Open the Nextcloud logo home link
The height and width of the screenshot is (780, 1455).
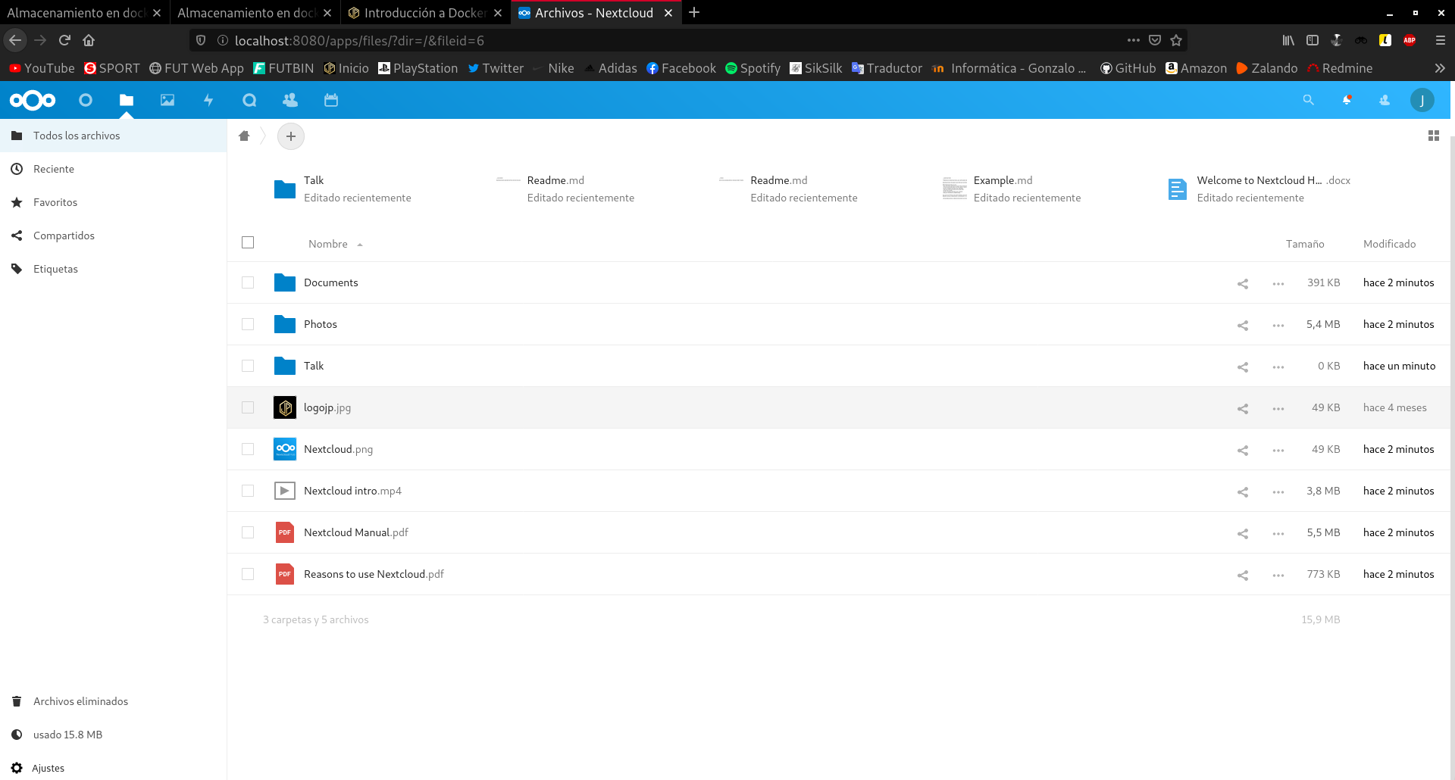[x=33, y=100]
